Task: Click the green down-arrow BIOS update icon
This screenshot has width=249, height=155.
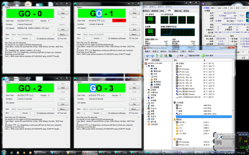Action: 203,56
